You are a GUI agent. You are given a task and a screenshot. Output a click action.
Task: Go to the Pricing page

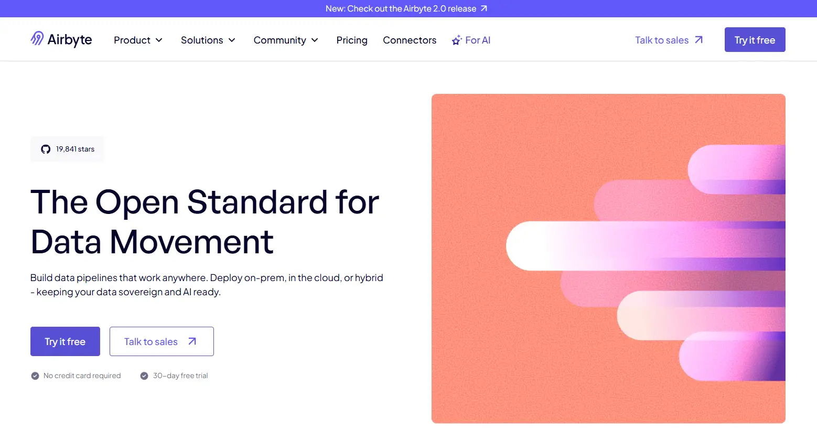(352, 40)
